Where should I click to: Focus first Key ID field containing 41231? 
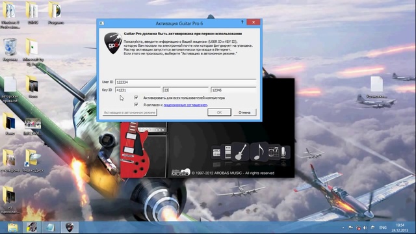[138, 90]
